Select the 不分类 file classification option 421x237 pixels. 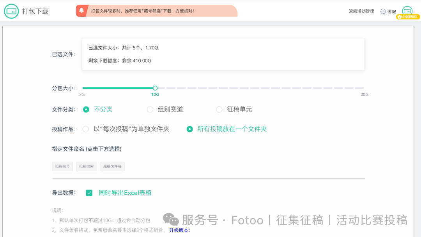coord(86,110)
